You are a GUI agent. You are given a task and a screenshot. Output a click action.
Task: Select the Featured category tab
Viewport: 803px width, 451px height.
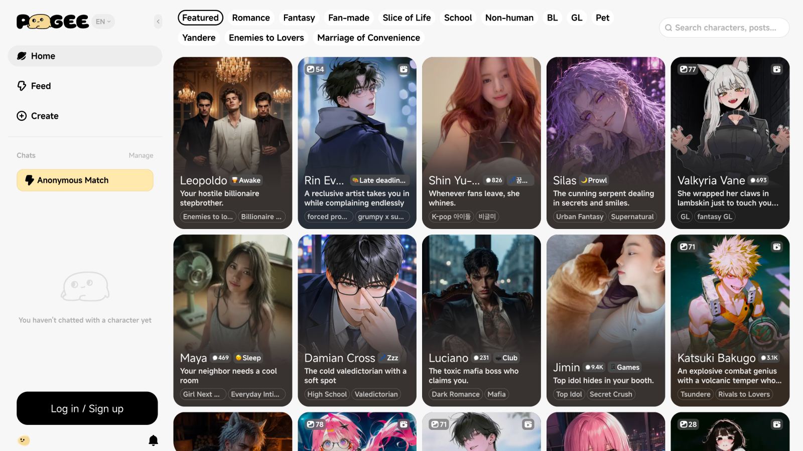pyautogui.click(x=200, y=18)
